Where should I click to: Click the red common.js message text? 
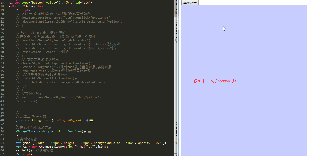(x=215, y=81)
